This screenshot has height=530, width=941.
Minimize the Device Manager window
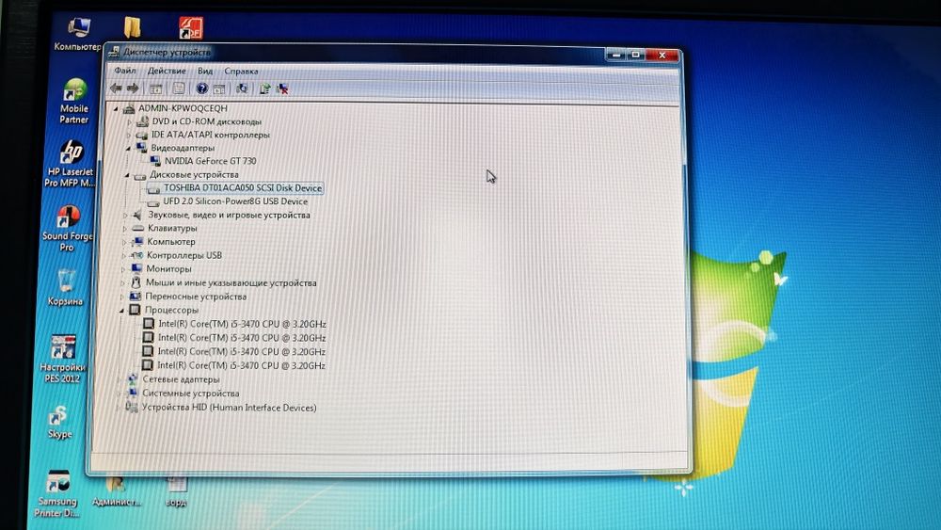pos(616,55)
